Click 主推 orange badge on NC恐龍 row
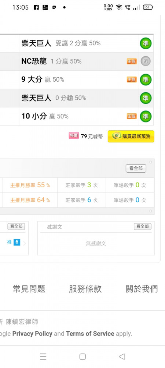 (x=132, y=61)
